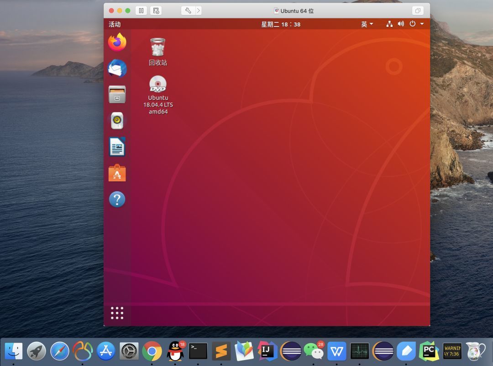
Task: Select the Ubuntu 18.04.4 LTS DVD icon
Action: pyautogui.click(x=158, y=85)
